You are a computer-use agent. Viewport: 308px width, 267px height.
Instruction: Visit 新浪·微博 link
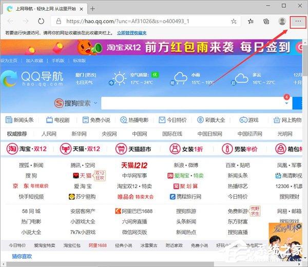186,165
